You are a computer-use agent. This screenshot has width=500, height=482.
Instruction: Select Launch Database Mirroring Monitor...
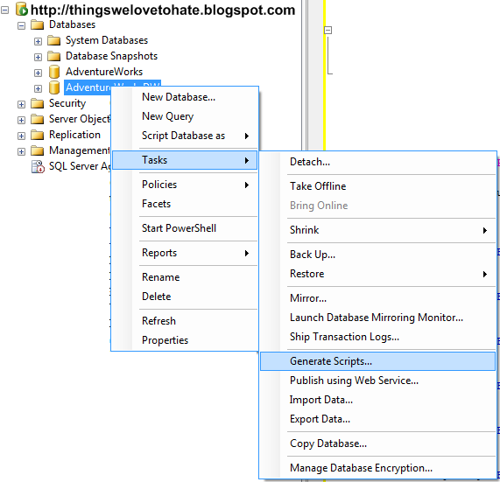[378, 318]
